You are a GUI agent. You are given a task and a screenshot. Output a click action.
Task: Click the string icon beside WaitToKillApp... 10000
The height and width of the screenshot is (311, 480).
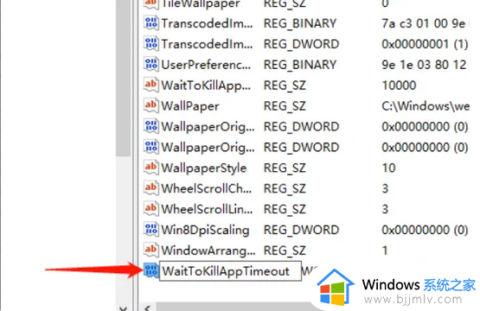151,85
